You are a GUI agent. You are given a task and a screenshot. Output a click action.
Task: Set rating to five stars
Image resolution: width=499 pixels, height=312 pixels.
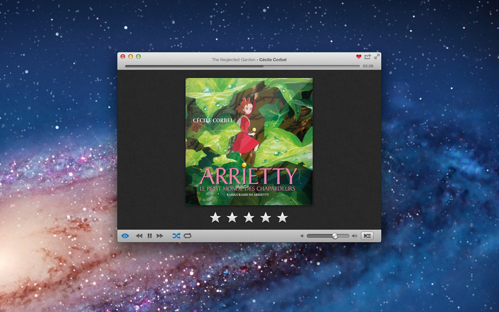pyautogui.click(x=283, y=217)
